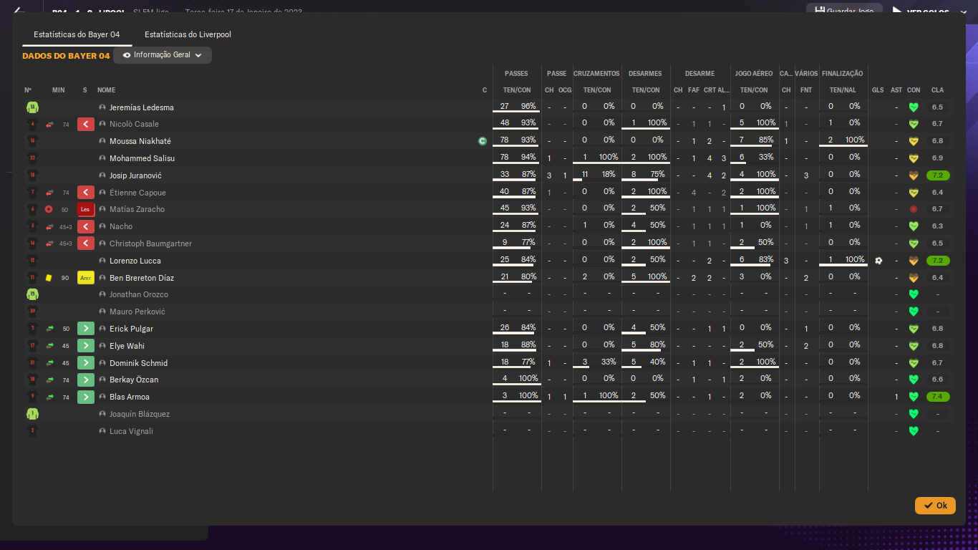Image resolution: width=978 pixels, height=550 pixels.
Task: Click Guardar Jogo button
Action: (x=844, y=10)
